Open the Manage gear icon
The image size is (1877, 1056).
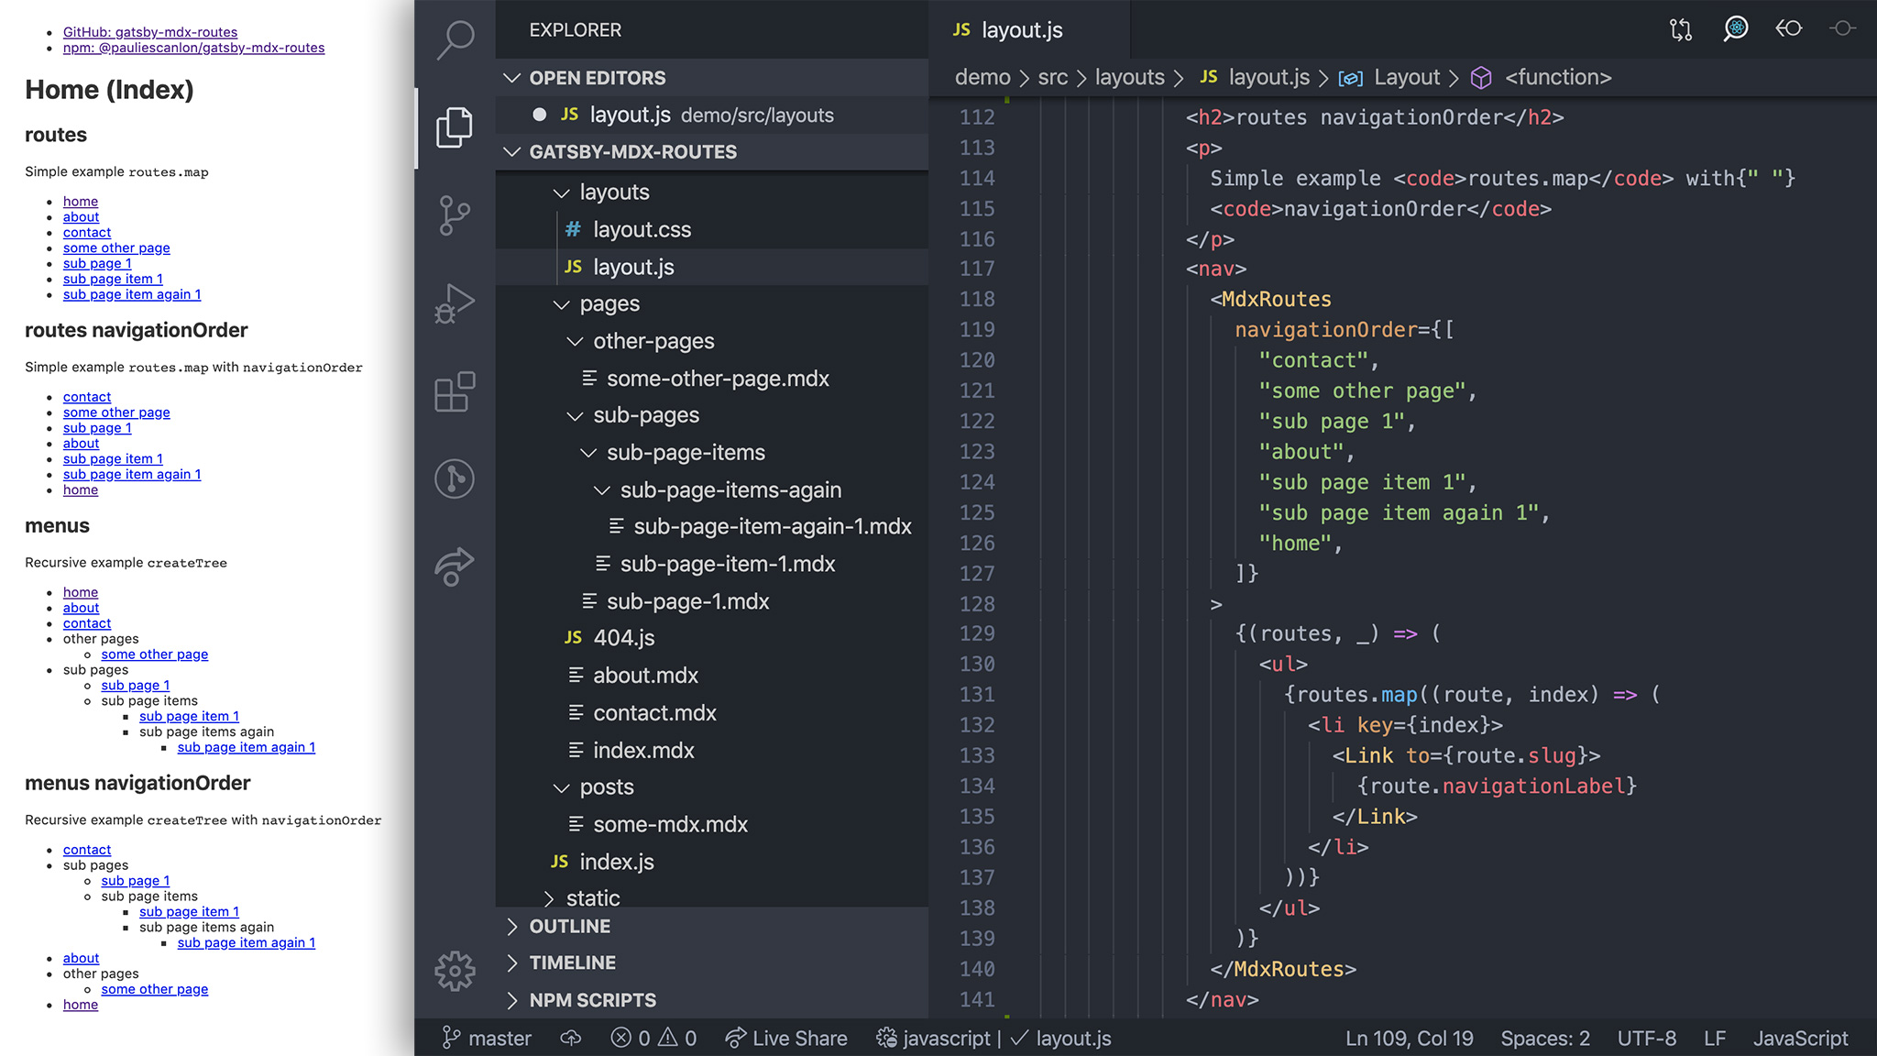coord(455,971)
